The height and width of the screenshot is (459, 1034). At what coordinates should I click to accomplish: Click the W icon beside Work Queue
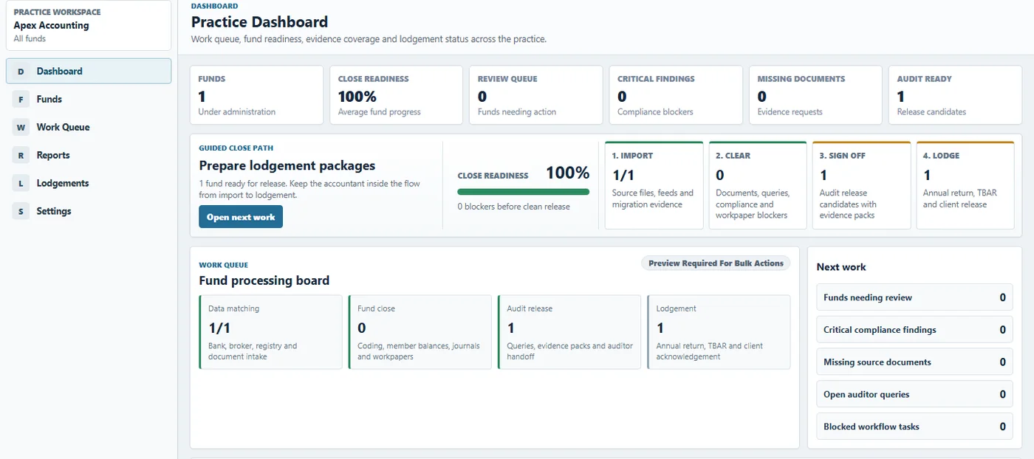(x=21, y=128)
